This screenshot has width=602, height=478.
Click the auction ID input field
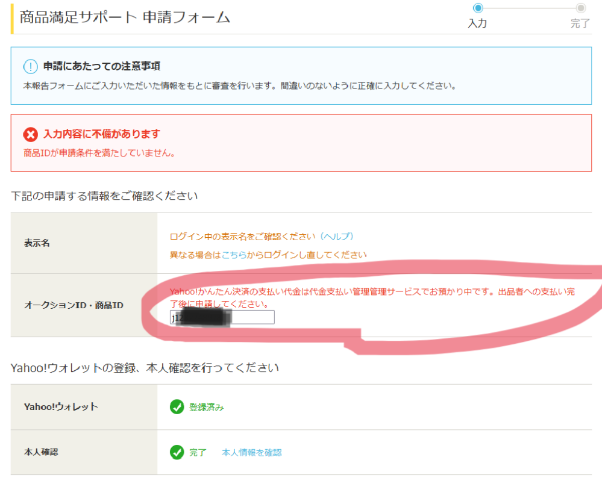point(222,317)
